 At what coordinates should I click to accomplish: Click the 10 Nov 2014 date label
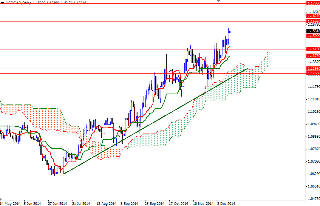click(x=203, y=204)
